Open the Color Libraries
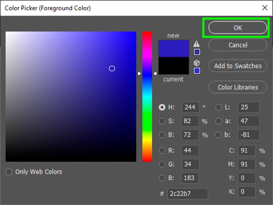The height and width of the screenshot is (205, 273). click(x=237, y=87)
